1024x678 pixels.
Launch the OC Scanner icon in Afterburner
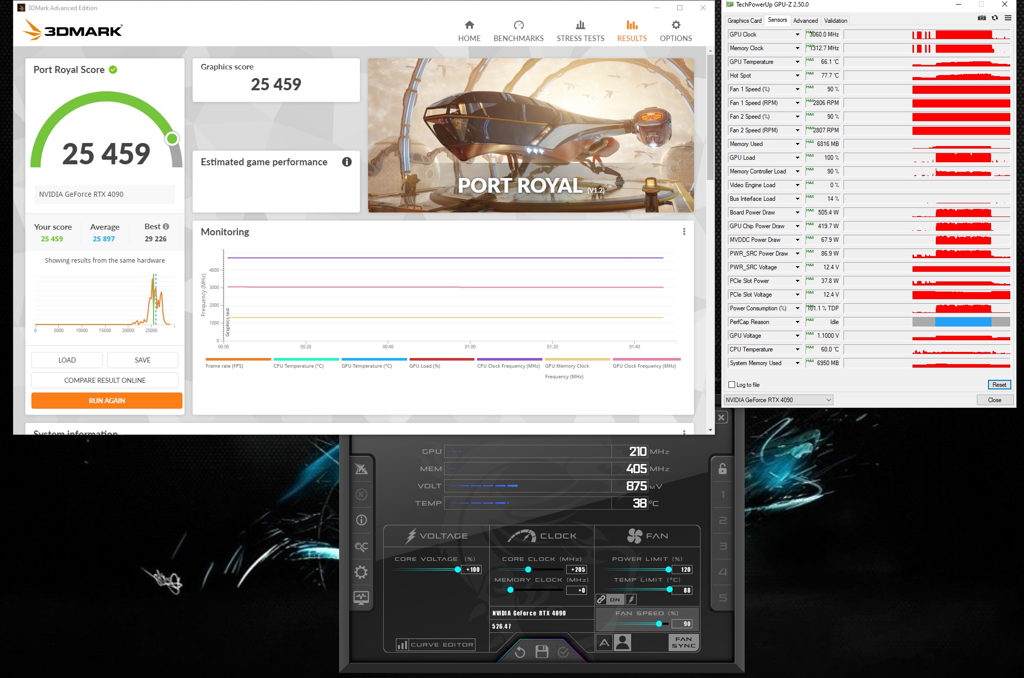(361, 547)
